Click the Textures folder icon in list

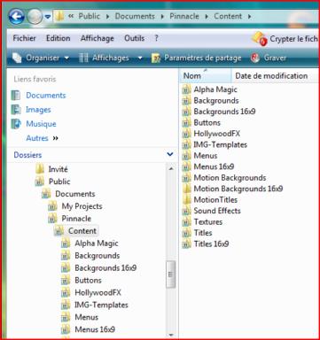tap(186, 222)
